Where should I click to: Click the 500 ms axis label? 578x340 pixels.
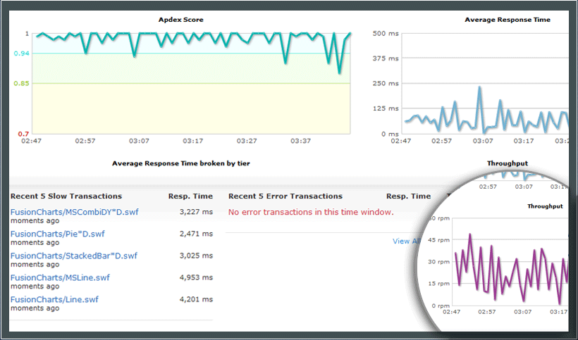point(386,34)
